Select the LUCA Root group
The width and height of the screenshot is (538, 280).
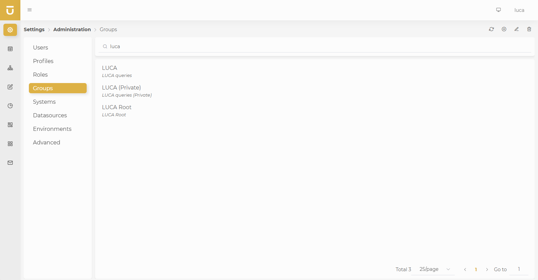[x=117, y=107]
